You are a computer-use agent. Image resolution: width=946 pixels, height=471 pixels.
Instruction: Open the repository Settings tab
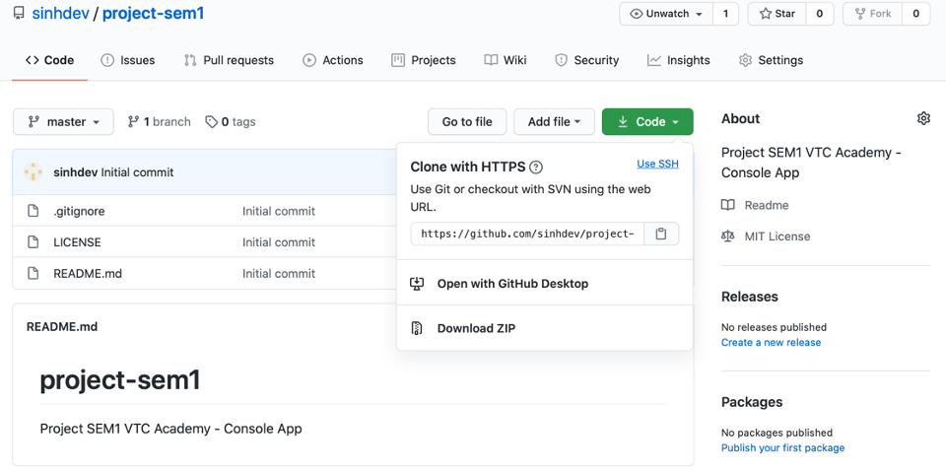click(771, 60)
